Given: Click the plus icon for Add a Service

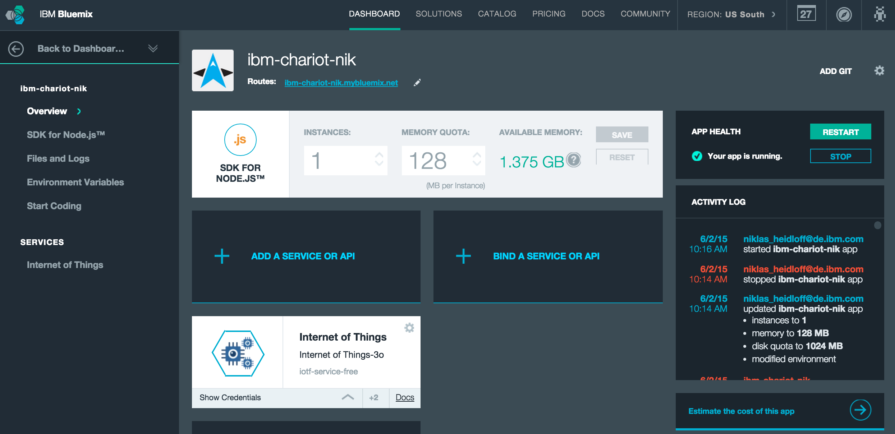Looking at the screenshot, I should 222,256.
